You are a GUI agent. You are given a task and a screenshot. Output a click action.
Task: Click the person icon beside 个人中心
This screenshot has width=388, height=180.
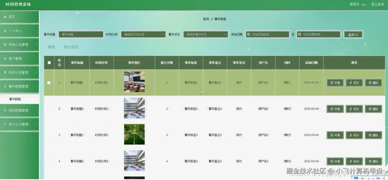pos(5,31)
